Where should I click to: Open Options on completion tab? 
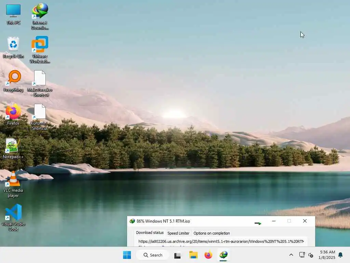(212, 233)
